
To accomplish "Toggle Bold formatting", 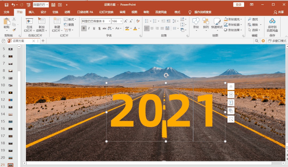I will coord(84,28).
